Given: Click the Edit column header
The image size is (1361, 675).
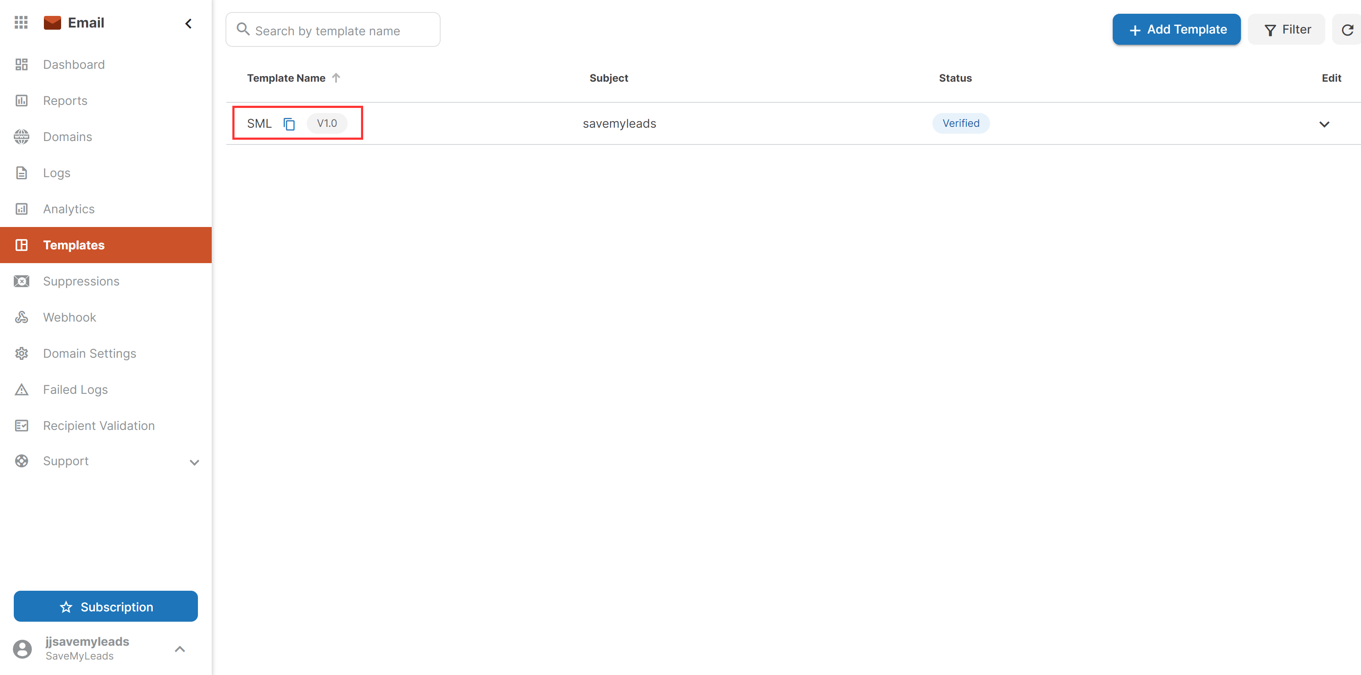Looking at the screenshot, I should 1331,78.
